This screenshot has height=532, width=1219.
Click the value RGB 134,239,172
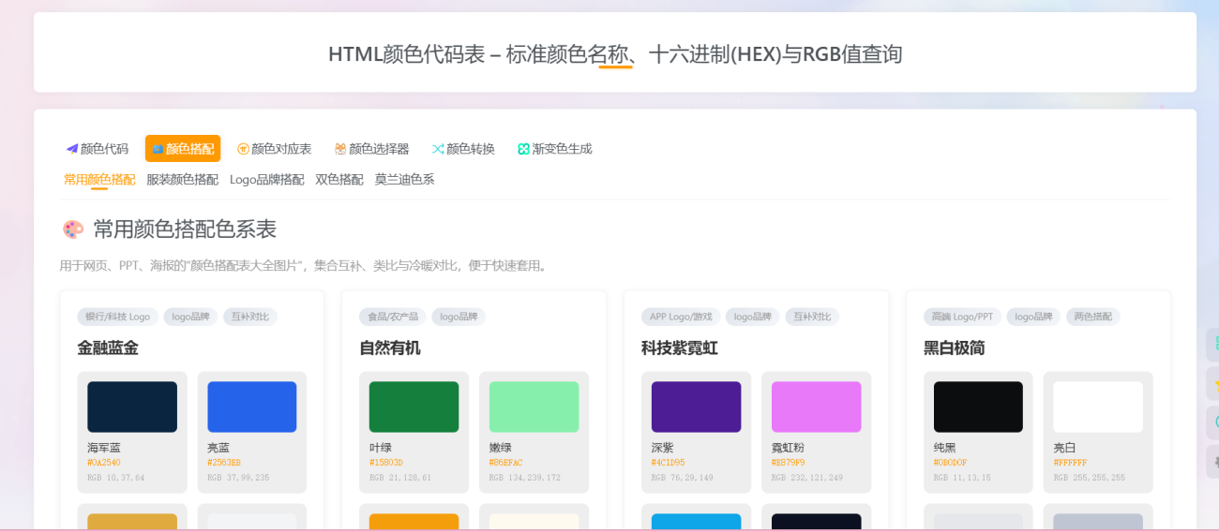pyautogui.click(x=525, y=478)
